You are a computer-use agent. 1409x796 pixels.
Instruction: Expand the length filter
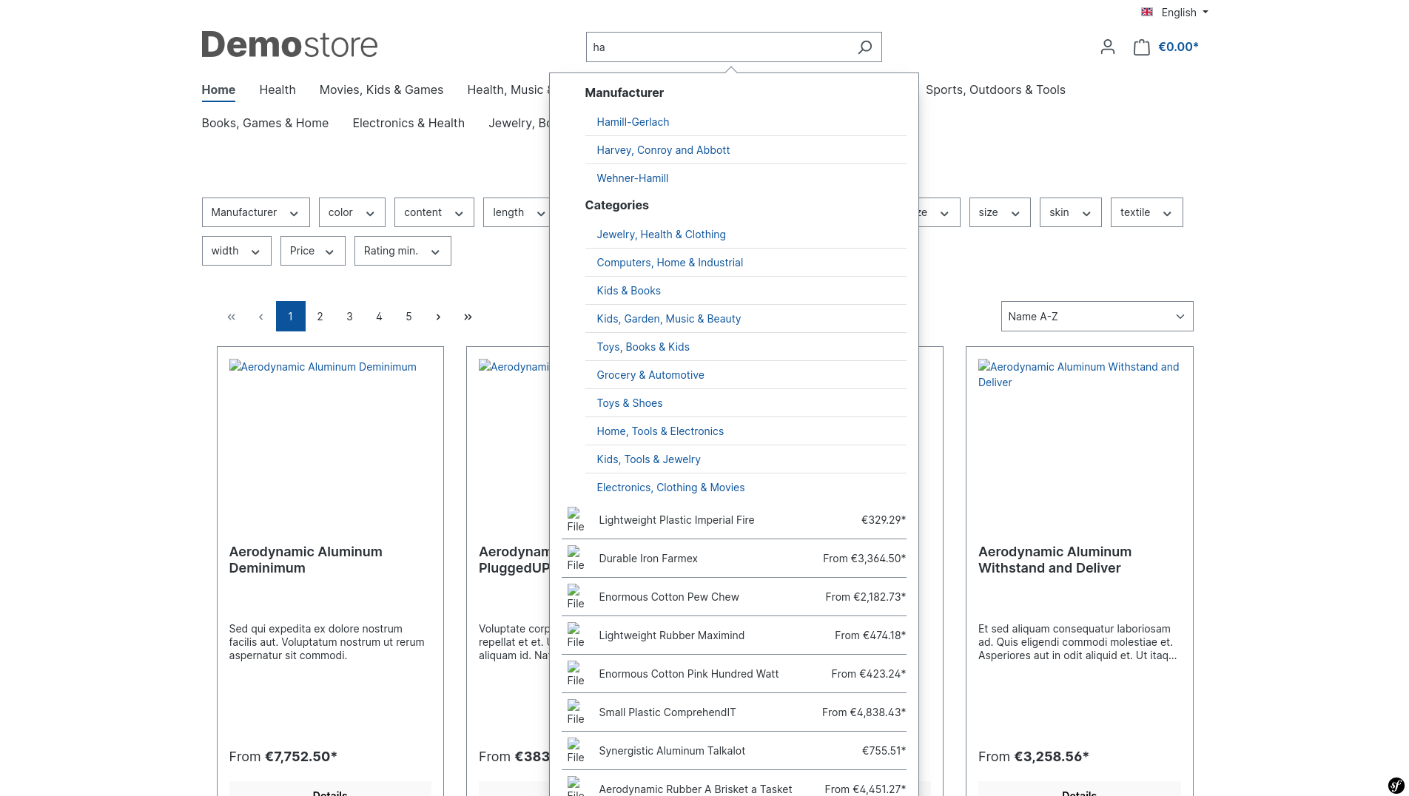tap(517, 212)
